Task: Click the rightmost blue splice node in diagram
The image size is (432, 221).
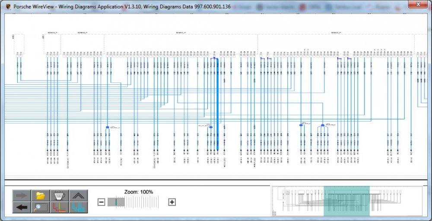Action: pos(322,125)
